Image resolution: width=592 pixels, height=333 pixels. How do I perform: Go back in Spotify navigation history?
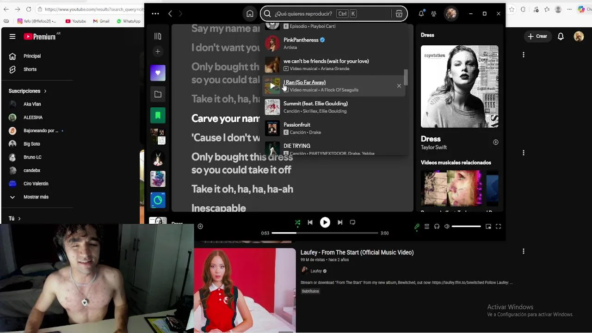[170, 14]
